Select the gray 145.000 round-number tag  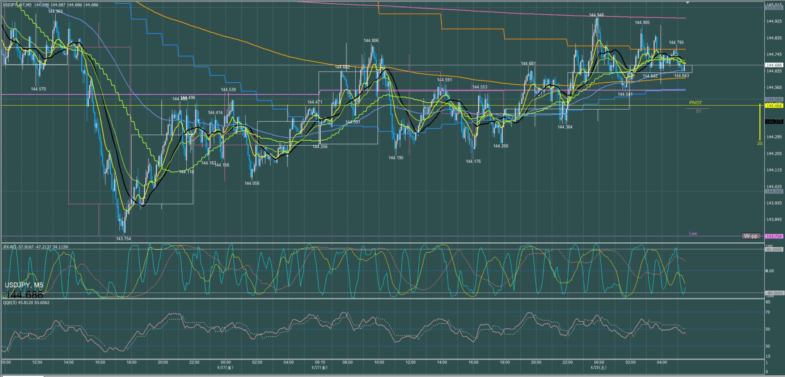[x=774, y=8]
